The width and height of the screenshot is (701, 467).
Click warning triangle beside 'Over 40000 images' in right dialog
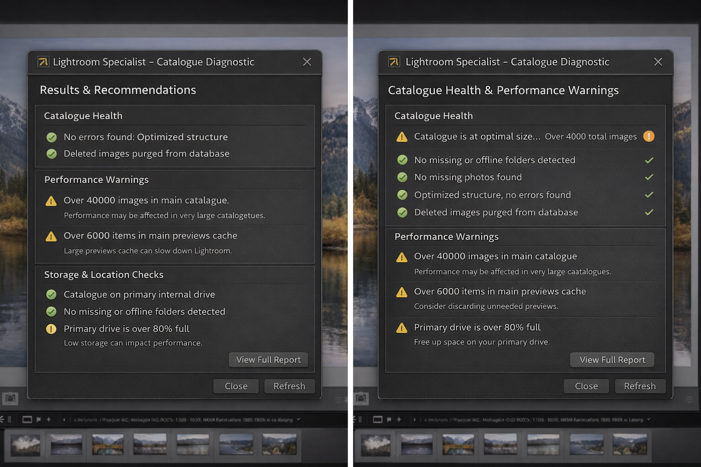[402, 257]
